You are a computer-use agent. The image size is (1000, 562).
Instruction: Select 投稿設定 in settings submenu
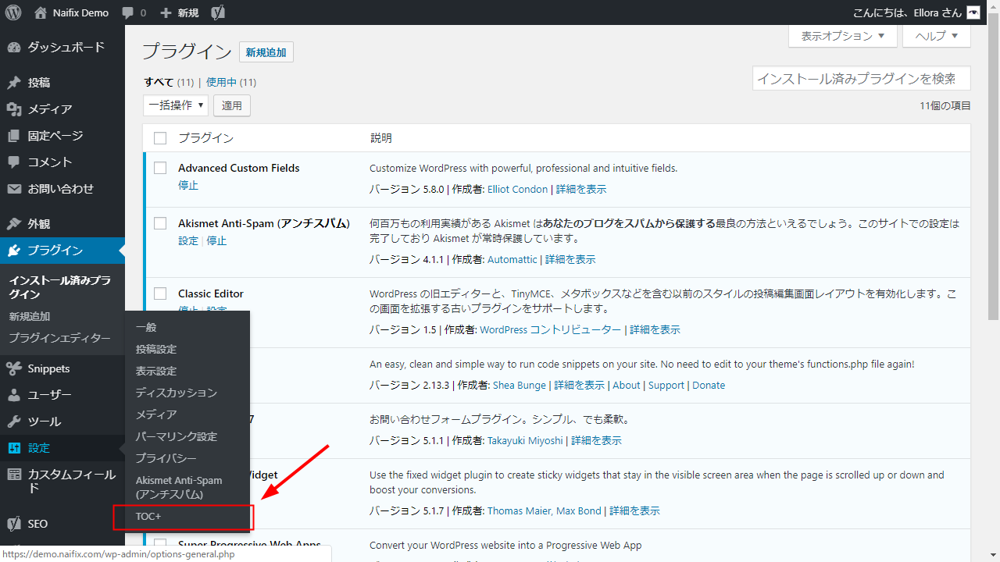(x=156, y=349)
